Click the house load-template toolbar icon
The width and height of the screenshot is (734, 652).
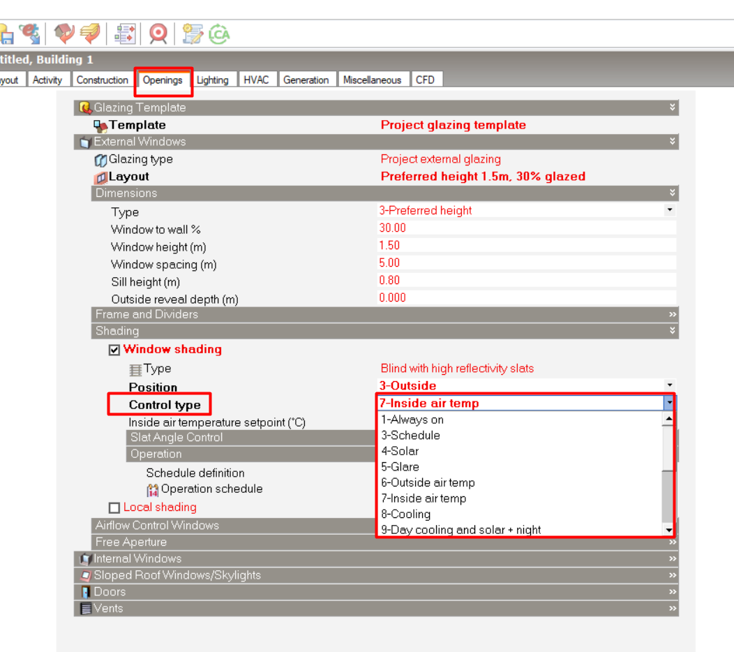(x=64, y=34)
